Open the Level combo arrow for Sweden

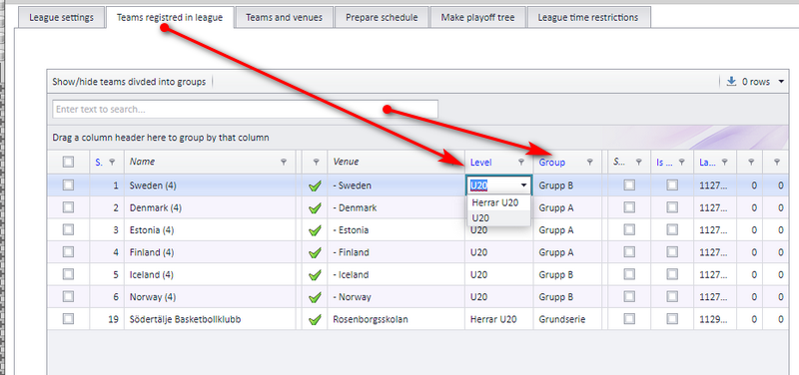pos(523,186)
